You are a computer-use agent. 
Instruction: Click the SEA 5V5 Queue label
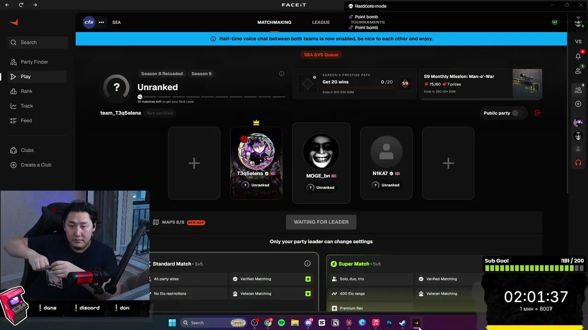321,55
